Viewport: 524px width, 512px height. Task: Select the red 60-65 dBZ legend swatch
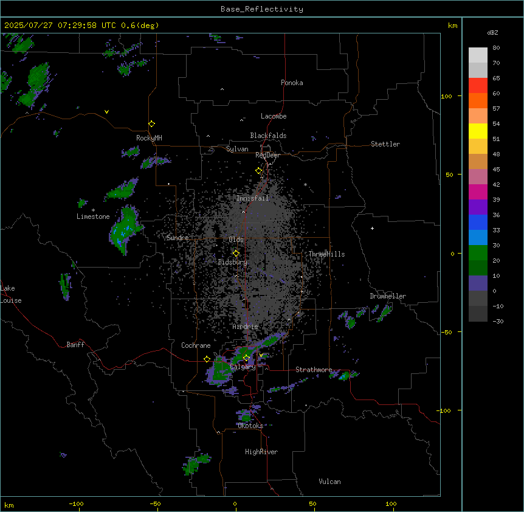(x=478, y=85)
